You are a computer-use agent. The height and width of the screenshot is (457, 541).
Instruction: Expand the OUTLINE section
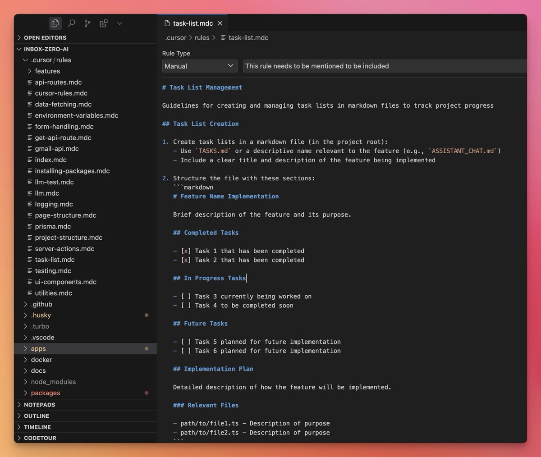tap(86, 416)
